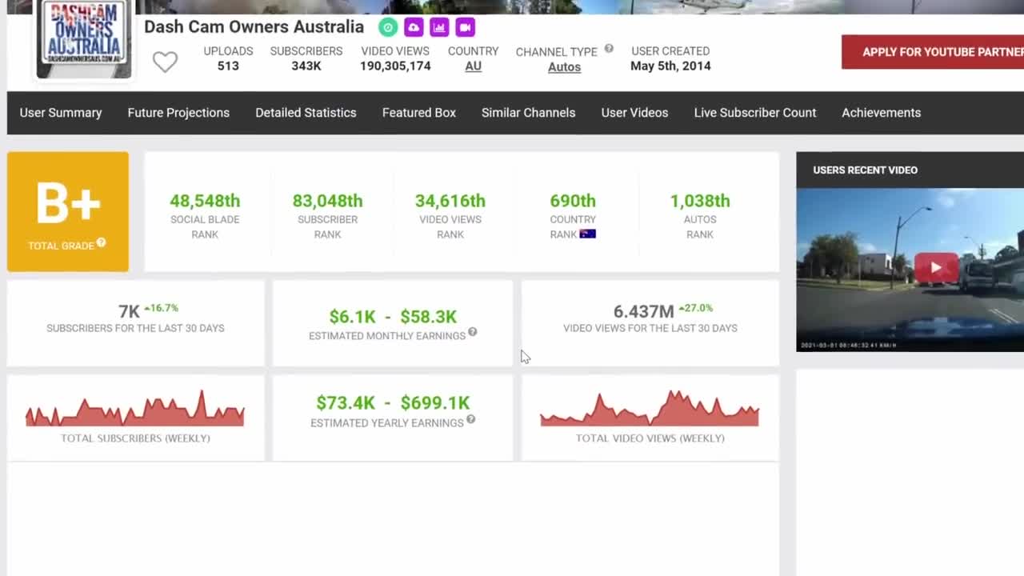Click the $6.1K - $58.3K monthly earnings

393,317
